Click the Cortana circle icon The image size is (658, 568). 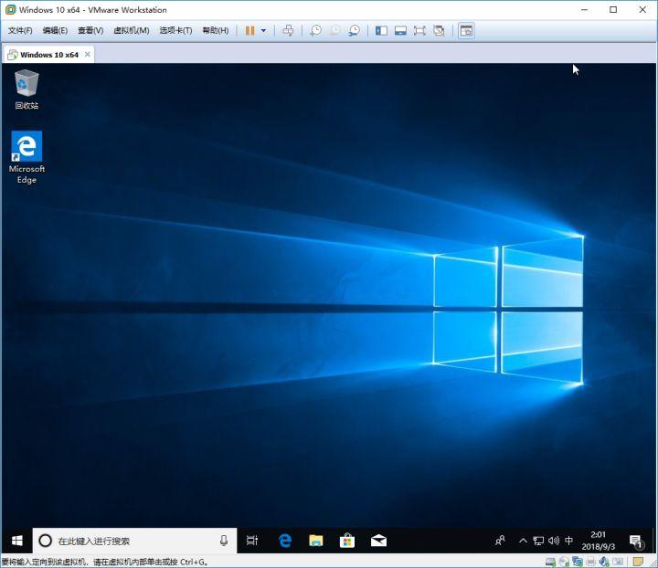[45, 541]
